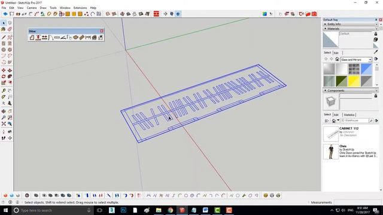Click highlighted blue icon in top toolbar
Screen dimensions: 383x215
[178, 14]
